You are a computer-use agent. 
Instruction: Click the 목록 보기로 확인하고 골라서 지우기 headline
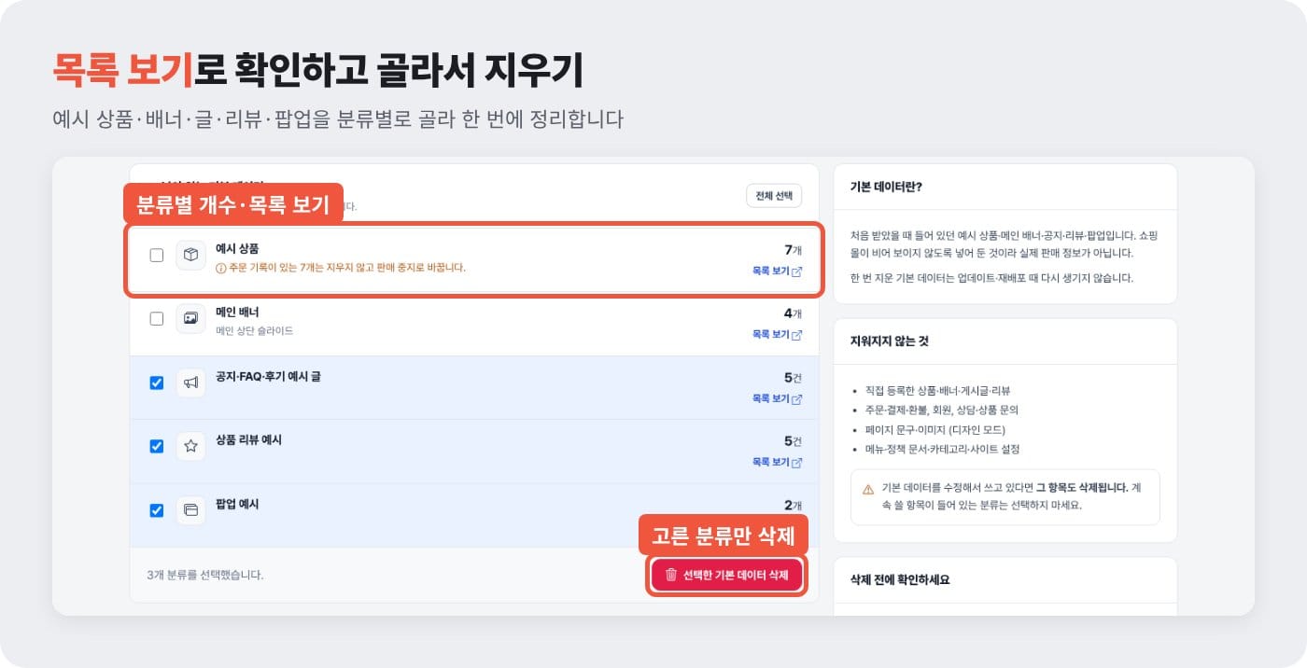(318, 70)
